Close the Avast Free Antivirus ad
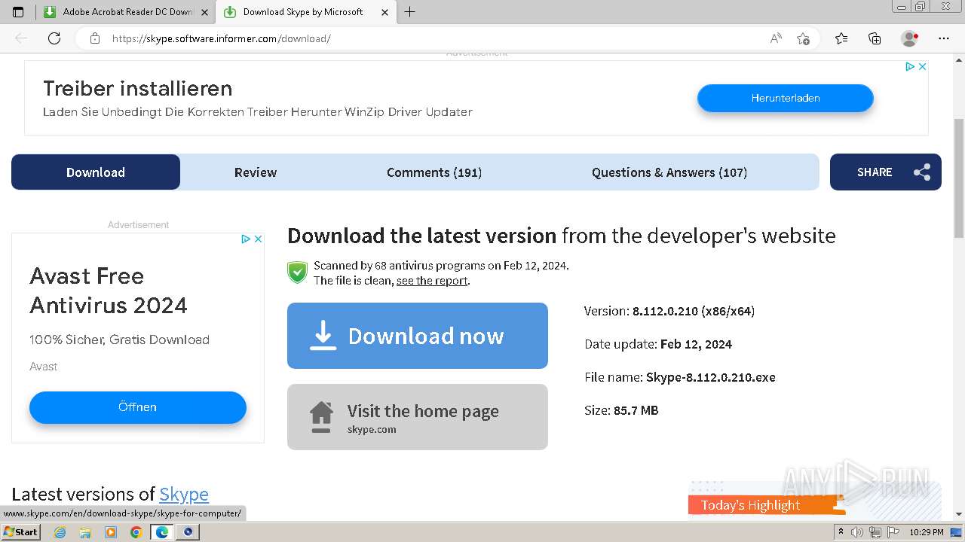965x542 pixels. [x=258, y=239]
